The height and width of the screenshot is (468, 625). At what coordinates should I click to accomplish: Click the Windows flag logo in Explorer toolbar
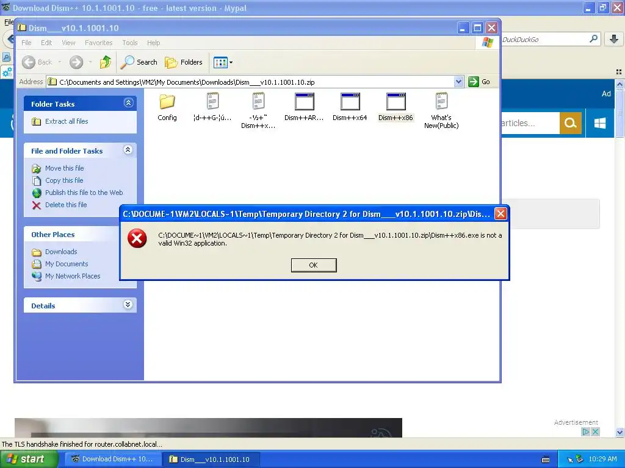click(488, 42)
